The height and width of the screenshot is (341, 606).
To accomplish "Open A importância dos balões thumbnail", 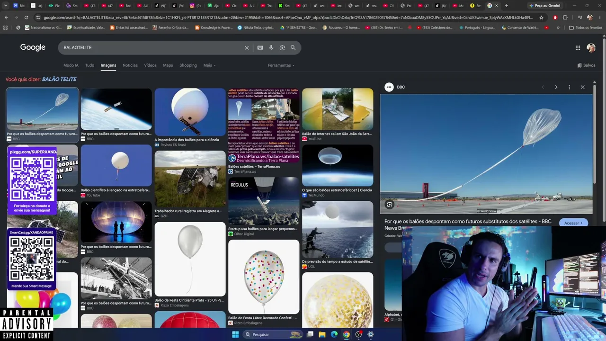I will click(190, 112).
